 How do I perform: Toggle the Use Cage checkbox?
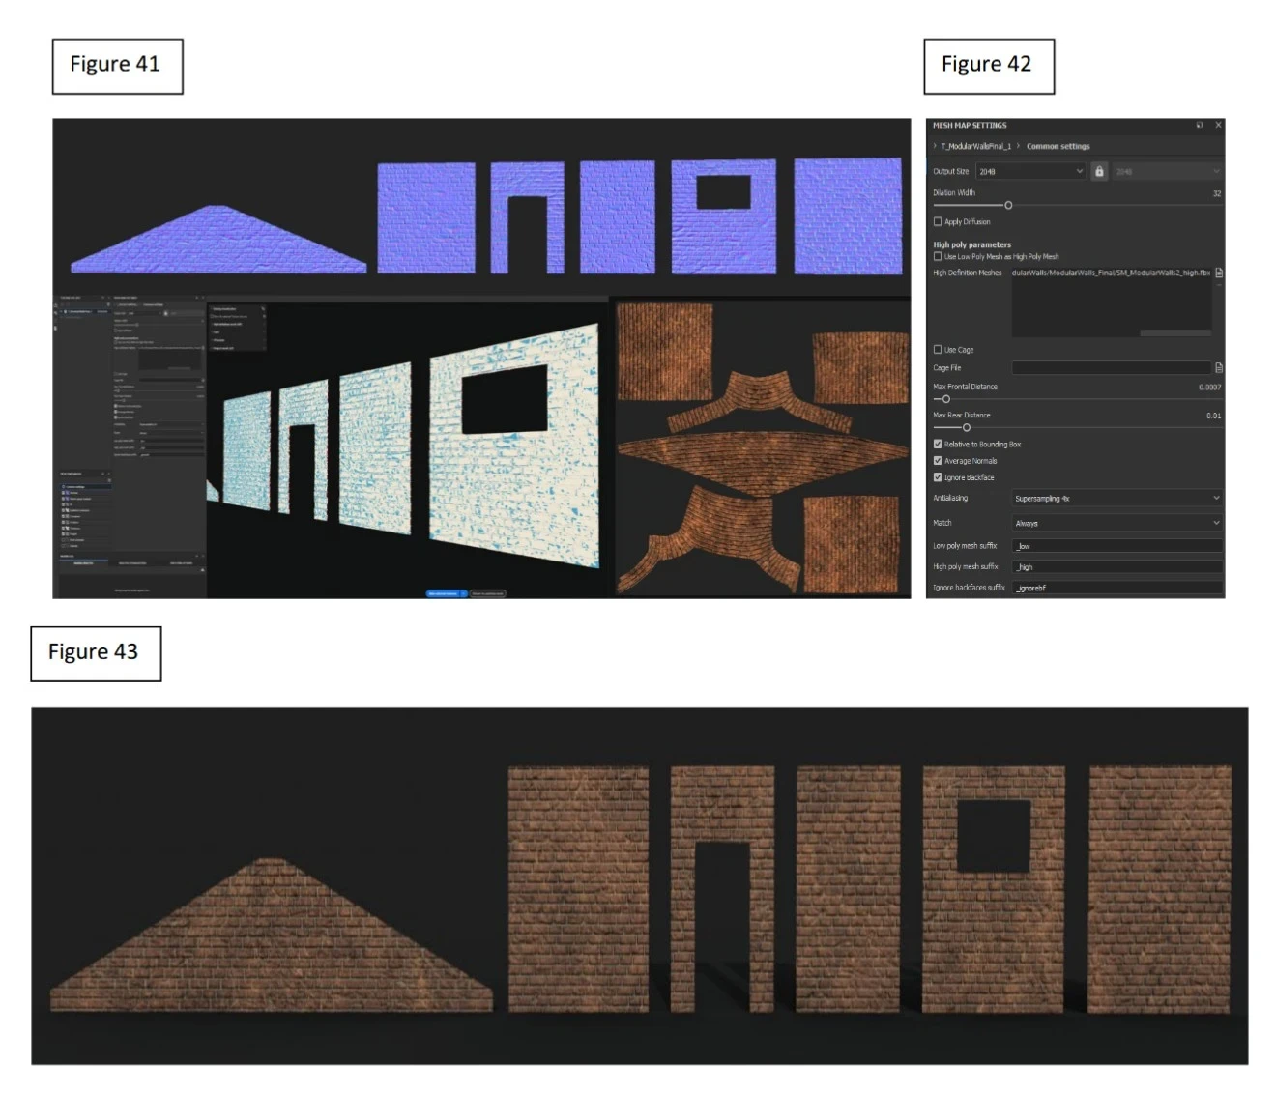(x=938, y=349)
